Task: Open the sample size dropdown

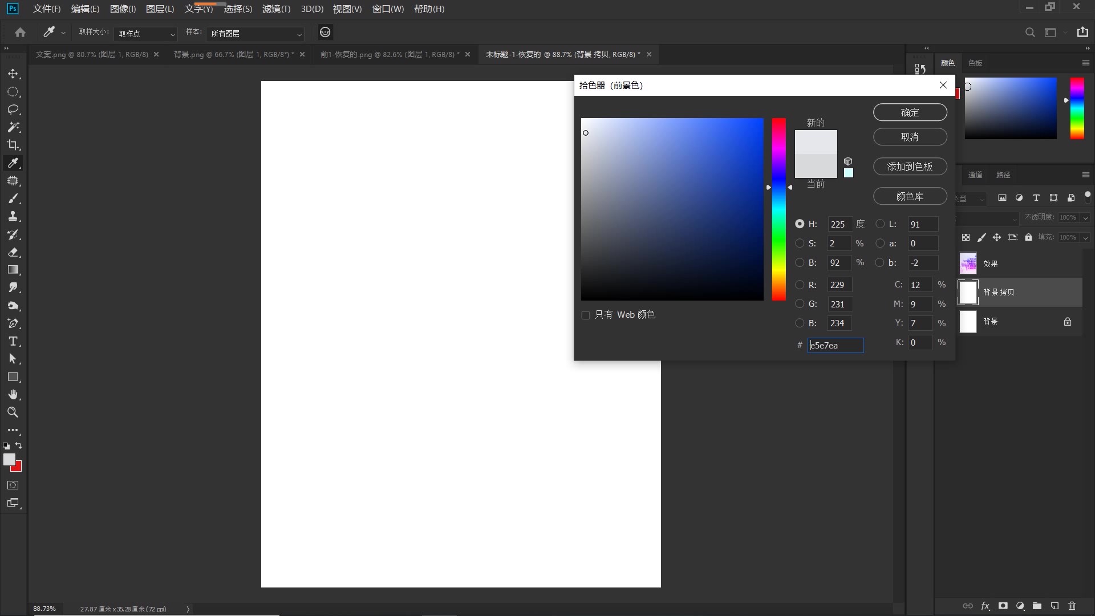Action: (x=145, y=34)
